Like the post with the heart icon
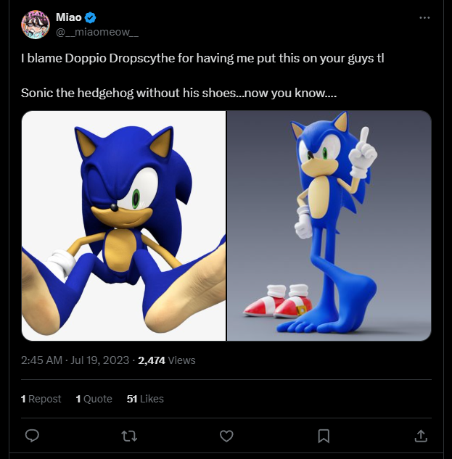The height and width of the screenshot is (459, 452). (226, 436)
